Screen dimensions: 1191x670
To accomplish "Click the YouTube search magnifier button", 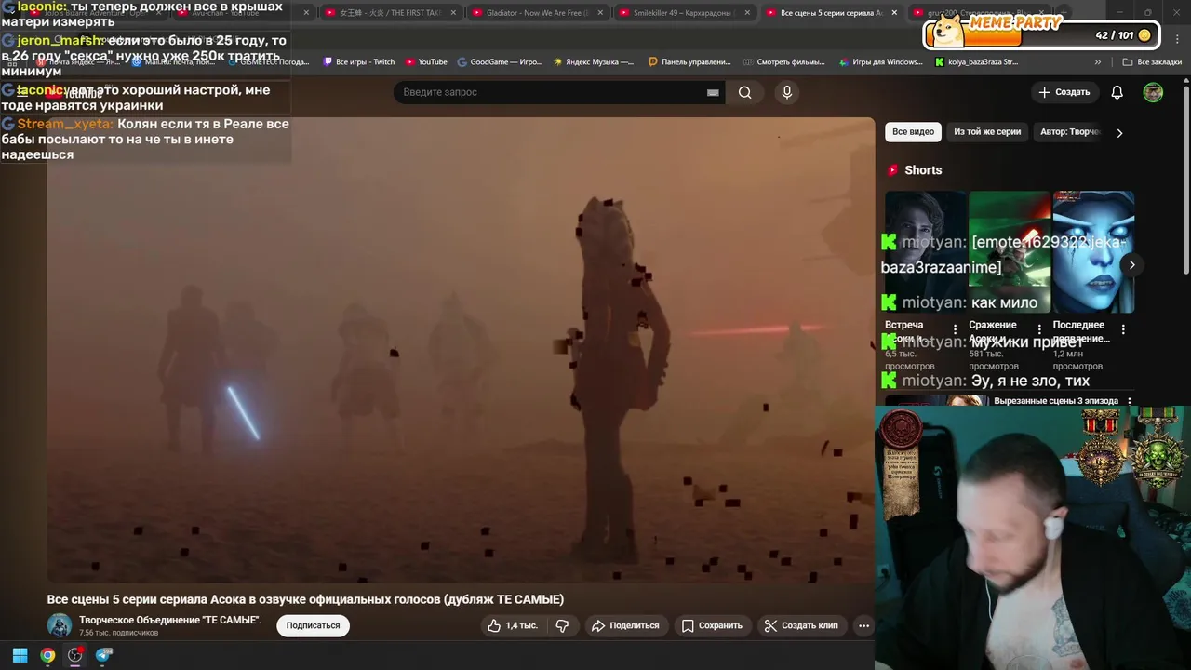I will (744, 92).
